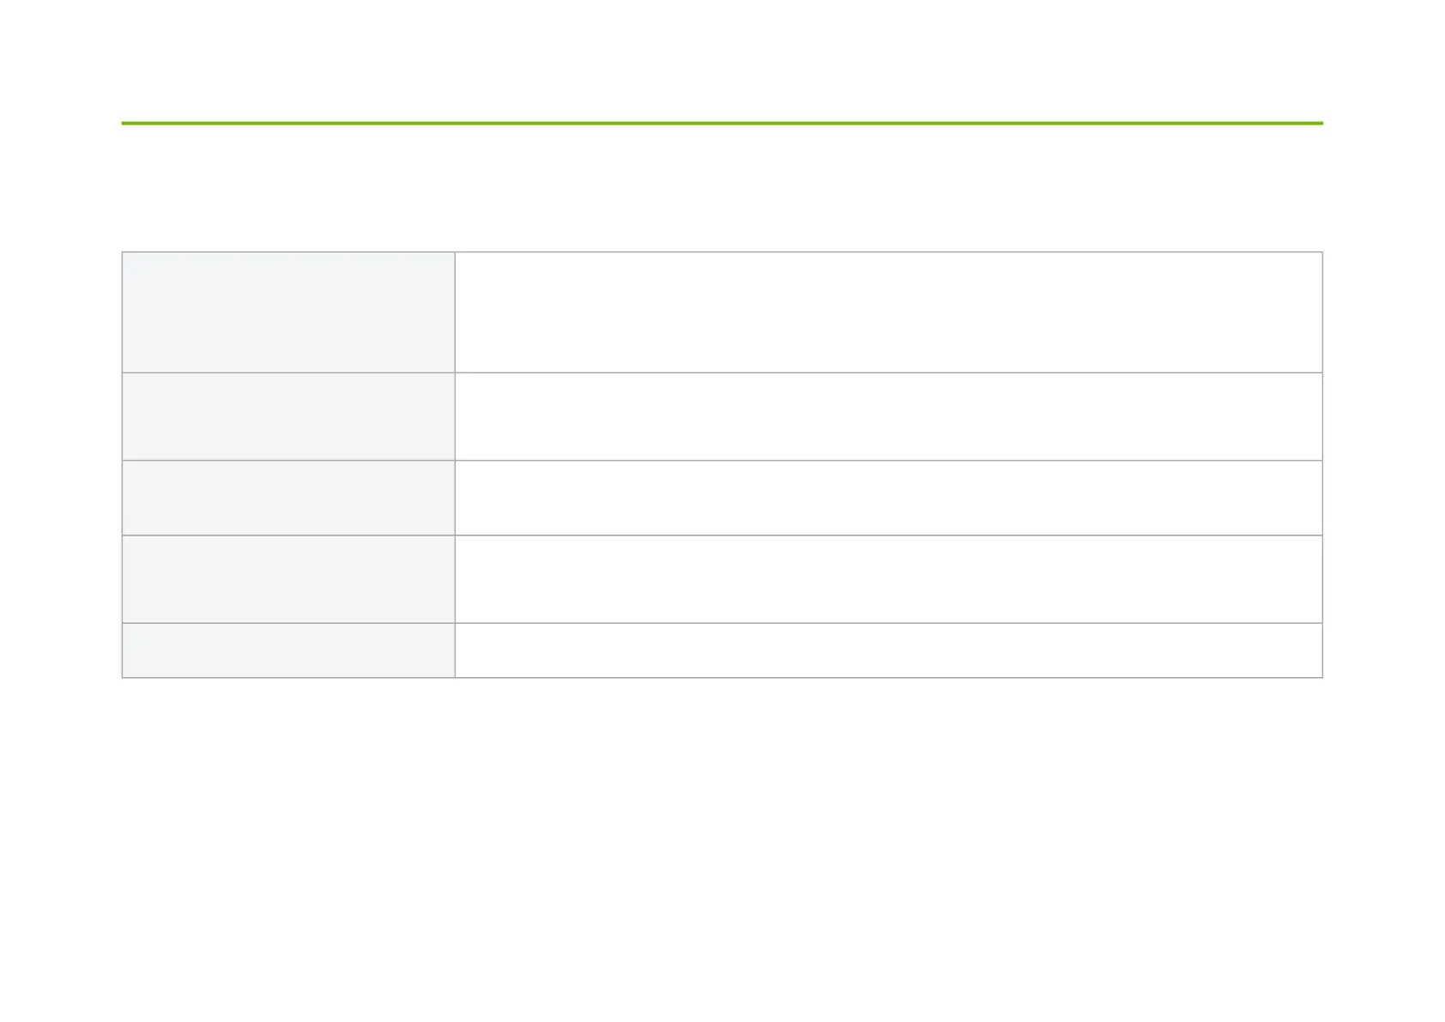Click the vertical divider between table columns
This screenshot has height=1022, width=1445.
[x=455, y=464]
